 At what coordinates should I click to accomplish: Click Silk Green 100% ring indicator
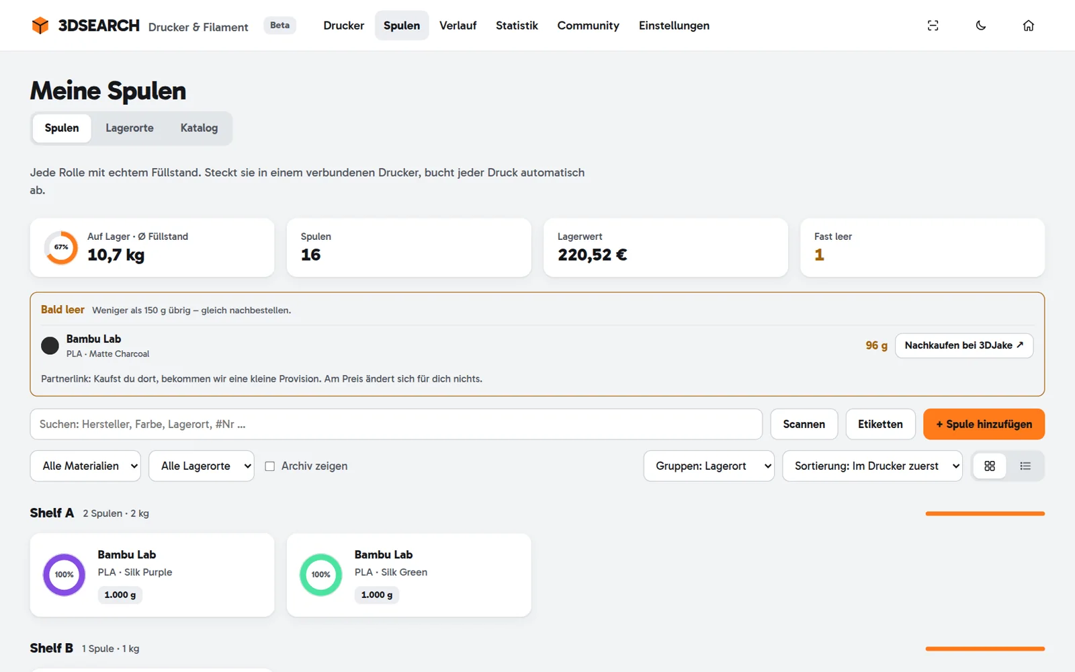pyautogui.click(x=321, y=575)
